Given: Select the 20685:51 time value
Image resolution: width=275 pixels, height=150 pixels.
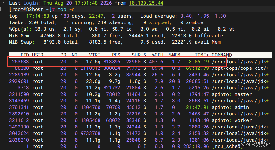Looking at the screenshot, I should pyautogui.click(x=197, y=81).
